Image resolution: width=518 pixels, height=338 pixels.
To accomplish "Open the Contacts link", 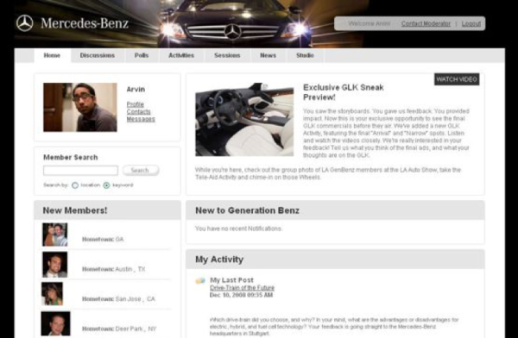I will tap(139, 111).
